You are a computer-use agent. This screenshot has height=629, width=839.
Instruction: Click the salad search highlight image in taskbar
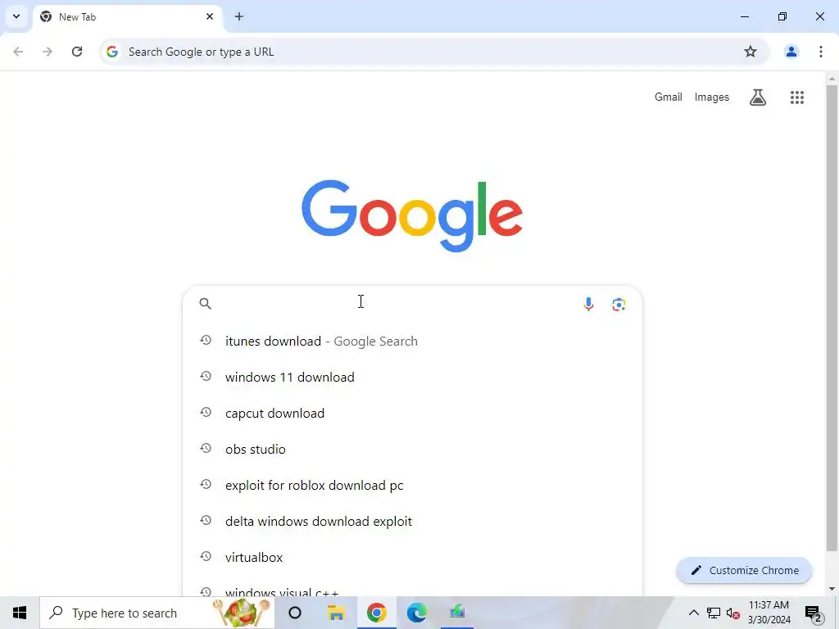pyautogui.click(x=242, y=613)
